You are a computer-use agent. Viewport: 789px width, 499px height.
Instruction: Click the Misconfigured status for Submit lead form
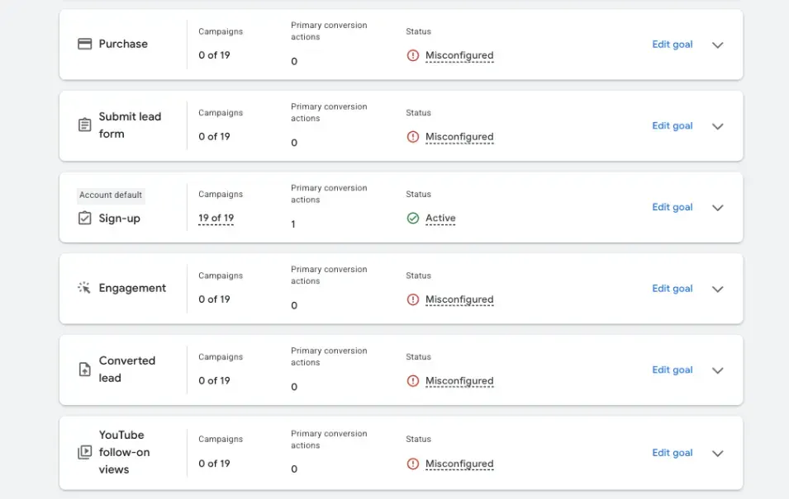point(459,137)
